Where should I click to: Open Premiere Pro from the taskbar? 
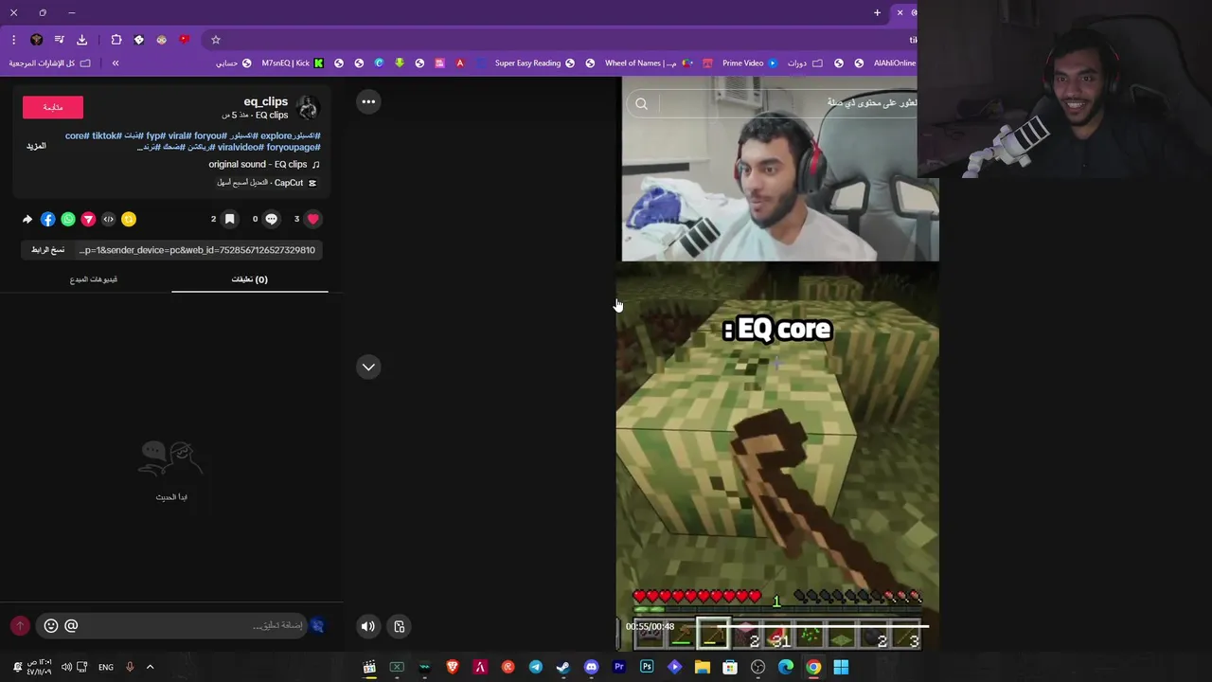pyautogui.click(x=619, y=667)
